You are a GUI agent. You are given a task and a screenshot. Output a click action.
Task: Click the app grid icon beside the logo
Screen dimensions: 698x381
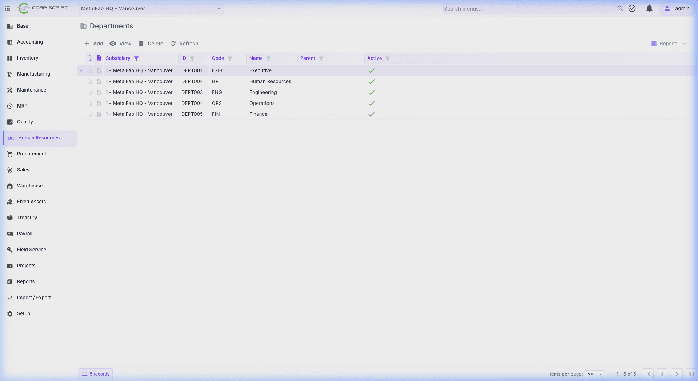[x=7, y=8]
